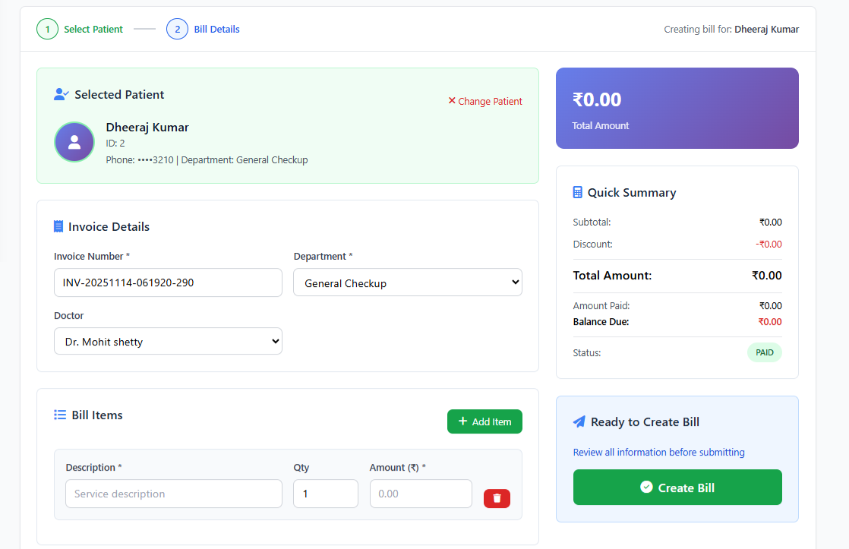Go to the Select Patient step

click(x=93, y=30)
